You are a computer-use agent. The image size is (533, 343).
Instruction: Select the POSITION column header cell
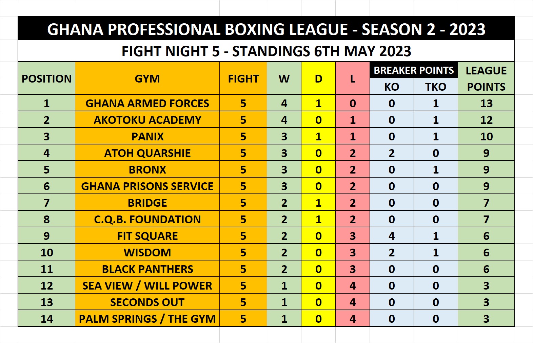46,78
